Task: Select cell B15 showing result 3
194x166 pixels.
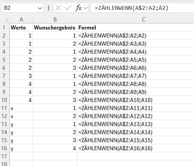Action: click(55, 140)
